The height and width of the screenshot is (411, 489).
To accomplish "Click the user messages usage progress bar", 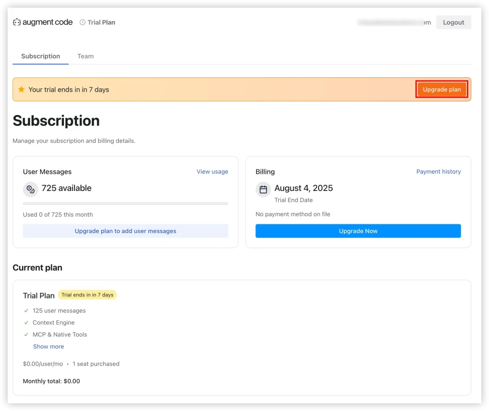I will (126, 204).
